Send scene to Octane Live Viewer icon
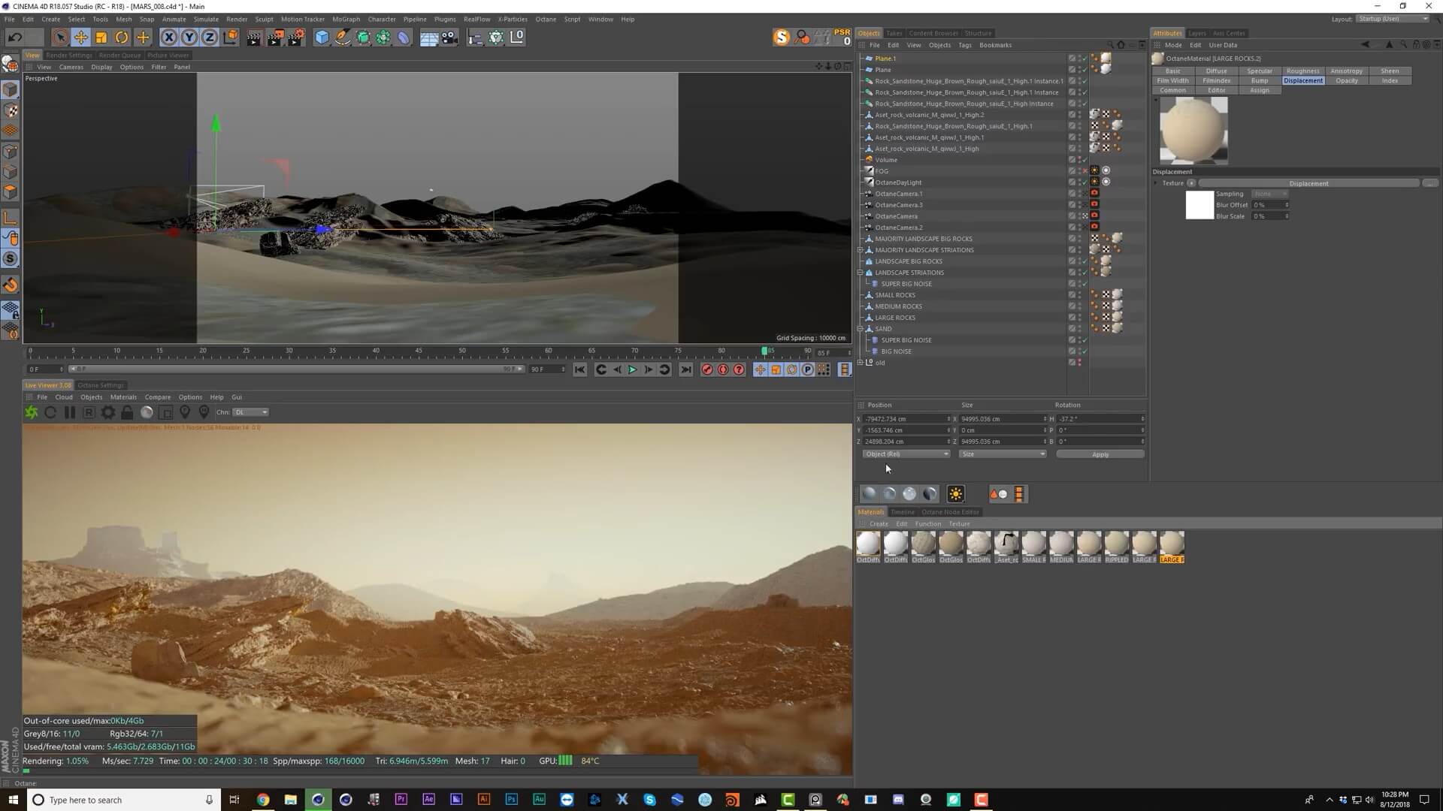Screen dimensions: 1443x811 point(32,412)
